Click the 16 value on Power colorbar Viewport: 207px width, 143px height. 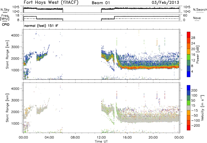coord(193,55)
